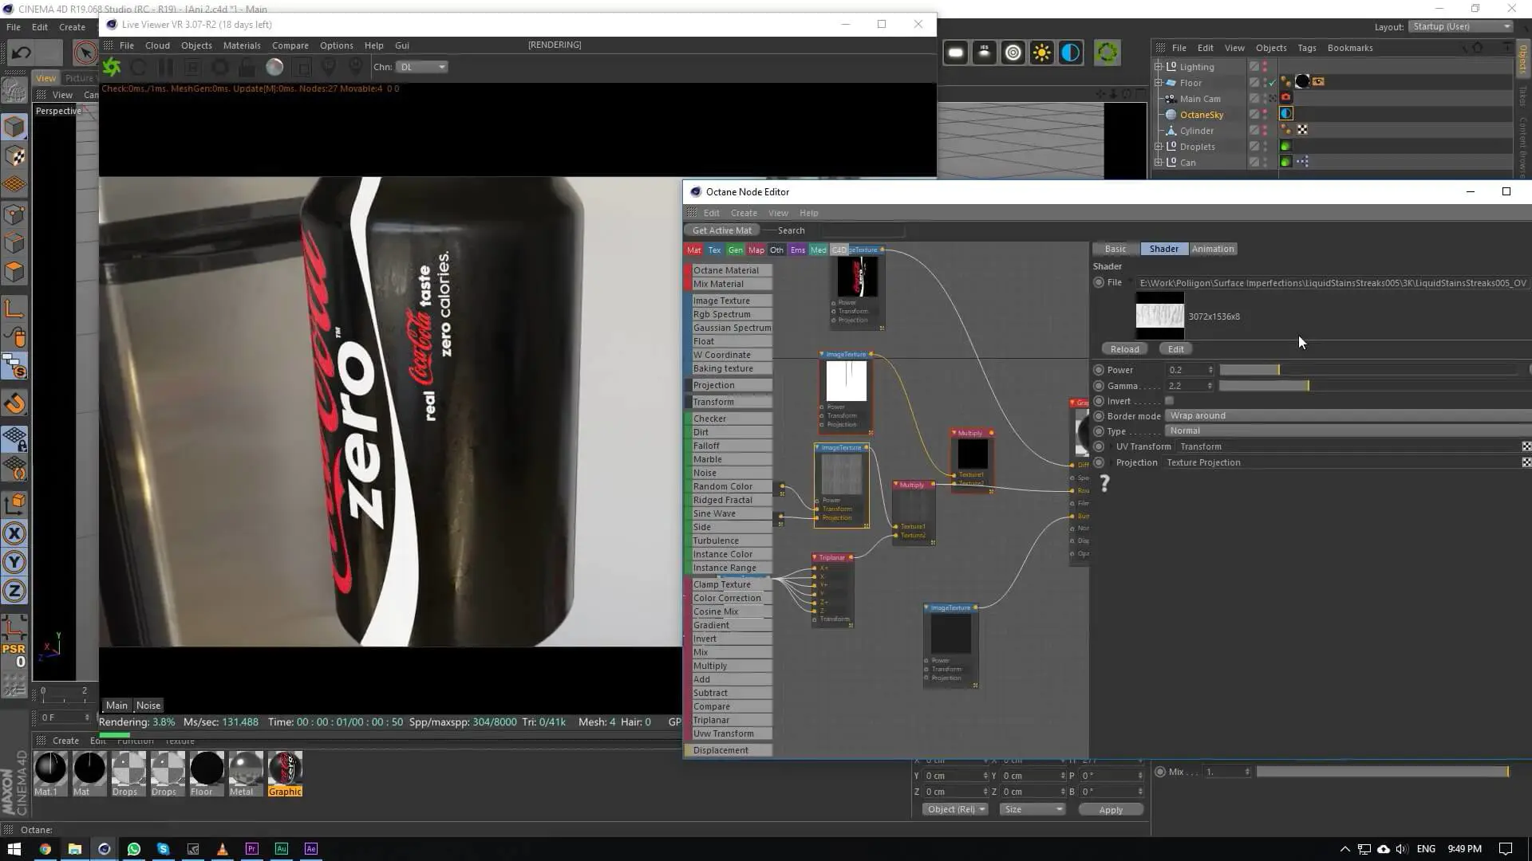Image resolution: width=1532 pixels, height=861 pixels.
Task: Click the Tweak mouse icon in left toolbar
Action: 14,337
